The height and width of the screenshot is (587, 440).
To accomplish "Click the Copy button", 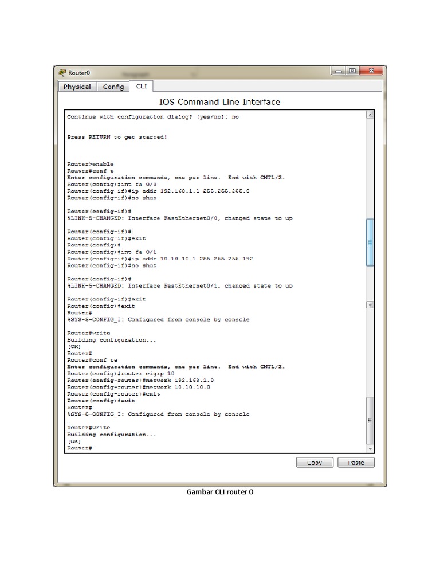I will tap(315, 463).
